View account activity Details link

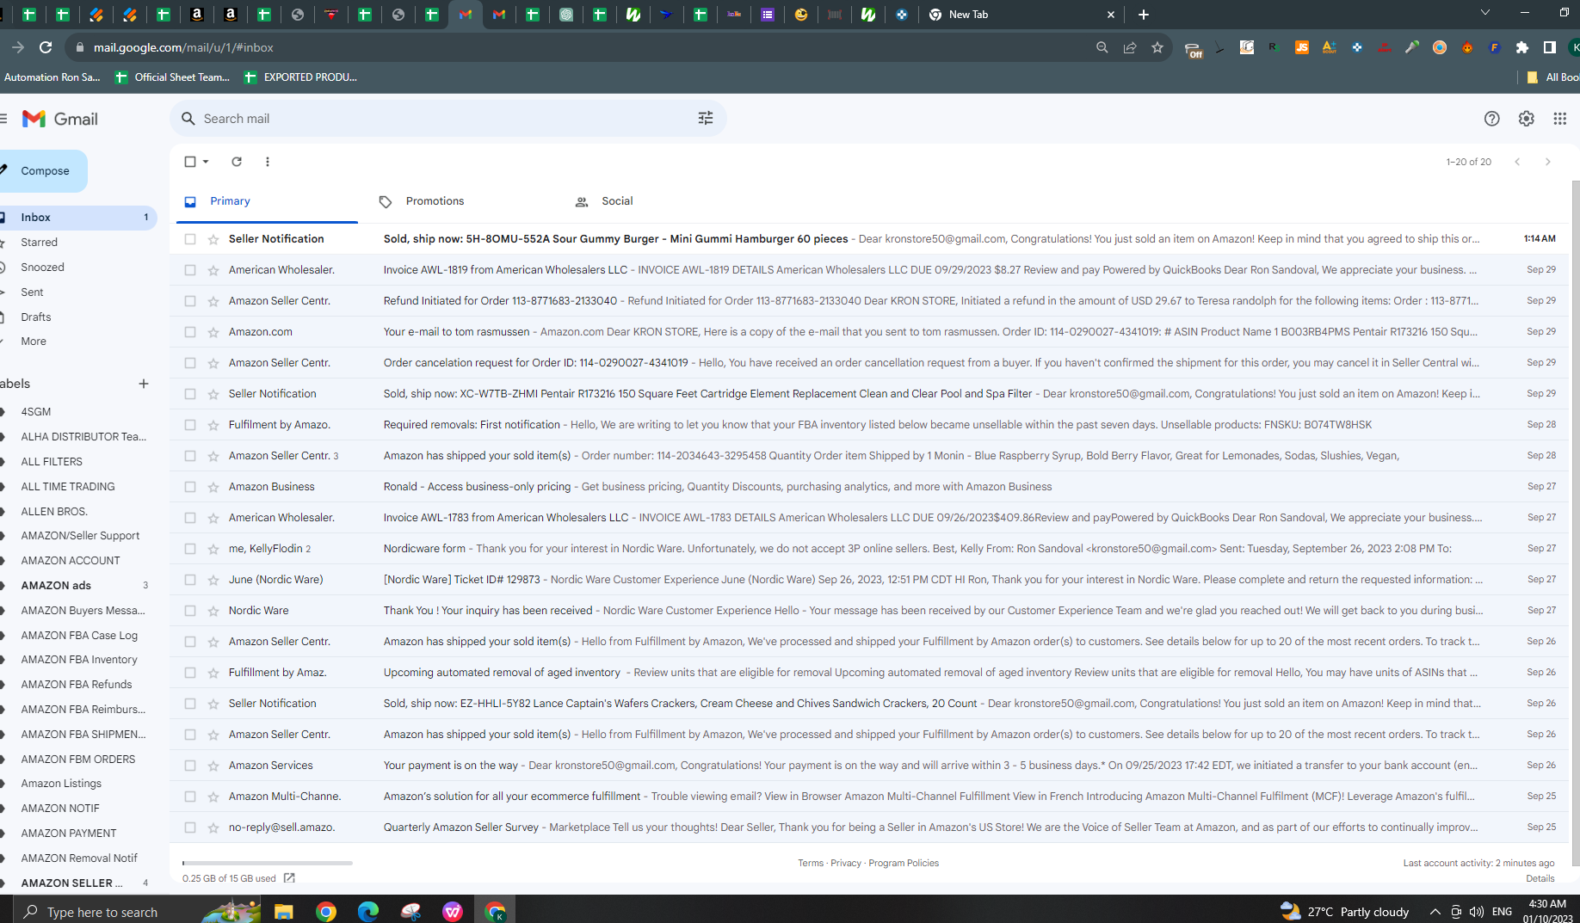pyautogui.click(x=1540, y=878)
